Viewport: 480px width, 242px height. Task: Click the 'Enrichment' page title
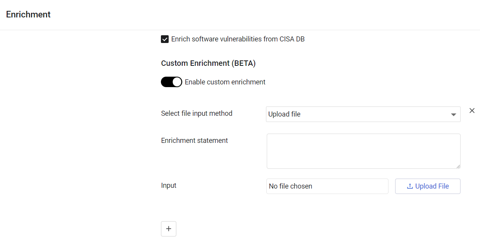28,14
